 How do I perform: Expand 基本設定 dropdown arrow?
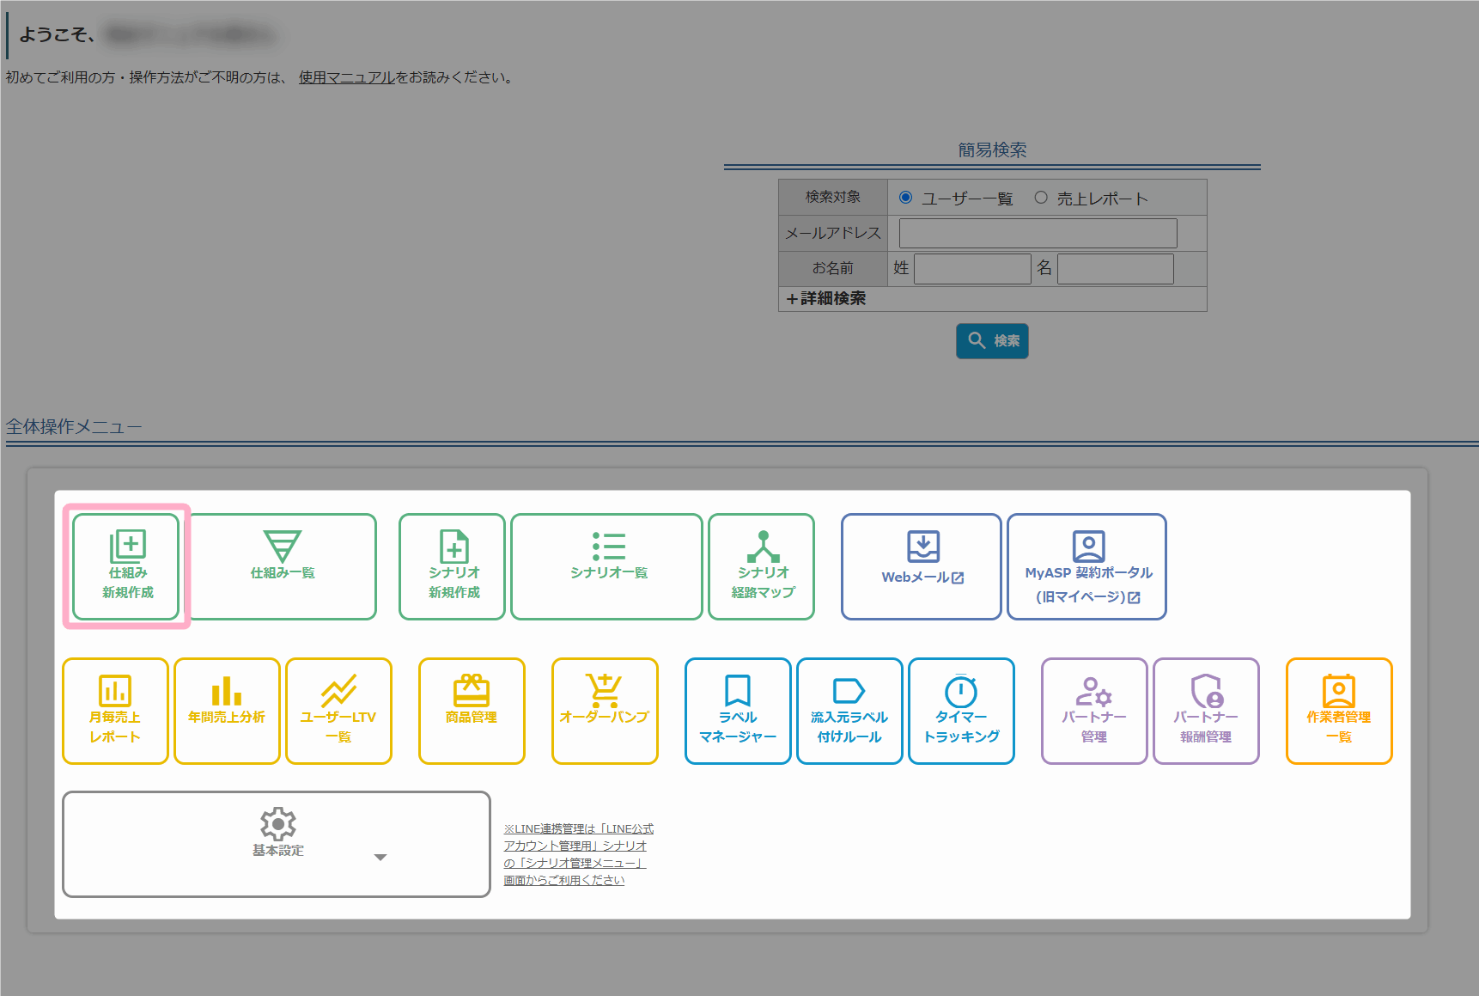click(x=380, y=857)
